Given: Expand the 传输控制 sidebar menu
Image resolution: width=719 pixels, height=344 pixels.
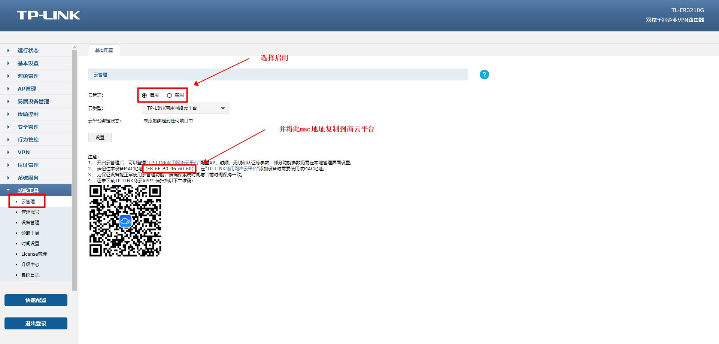Looking at the screenshot, I should point(36,114).
